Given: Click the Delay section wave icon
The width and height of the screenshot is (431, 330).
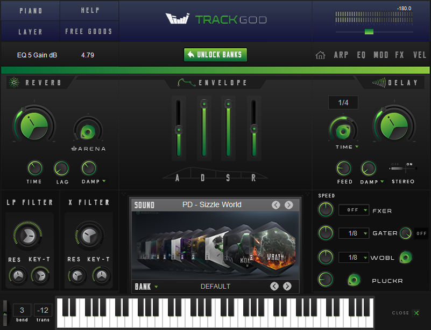Looking at the screenshot, I should tap(379, 83).
